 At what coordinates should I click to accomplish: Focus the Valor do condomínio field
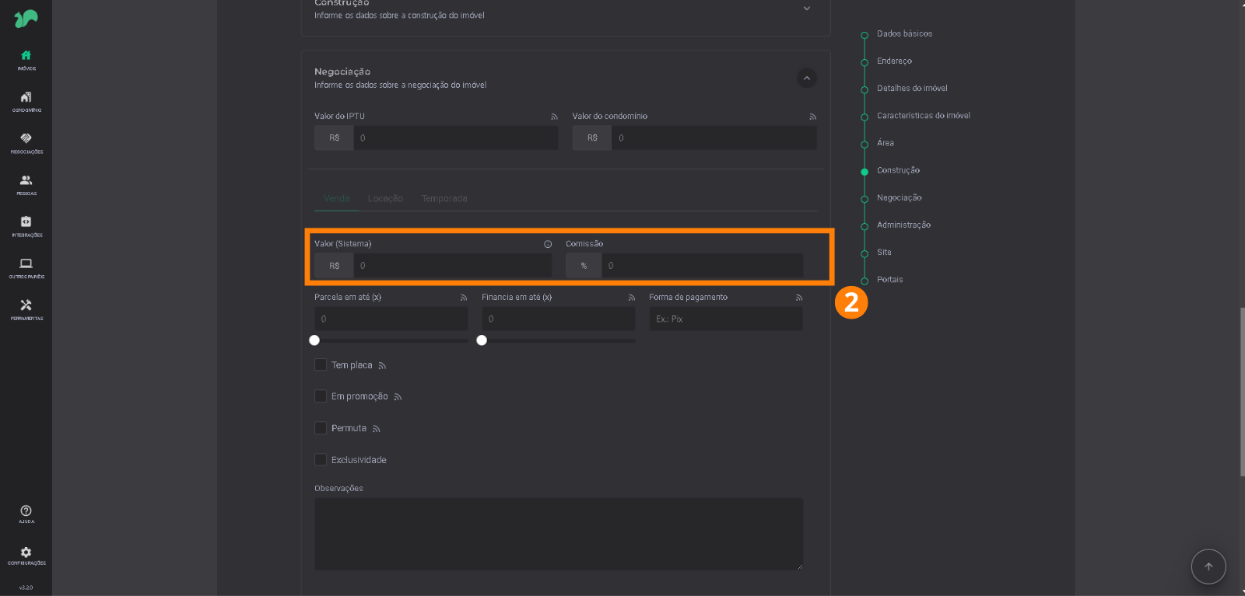pos(714,138)
